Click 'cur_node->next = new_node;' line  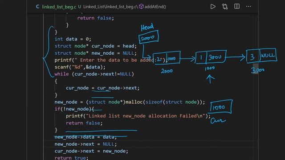(91, 151)
